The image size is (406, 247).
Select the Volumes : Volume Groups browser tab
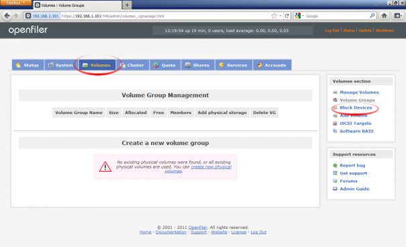(x=77, y=5)
